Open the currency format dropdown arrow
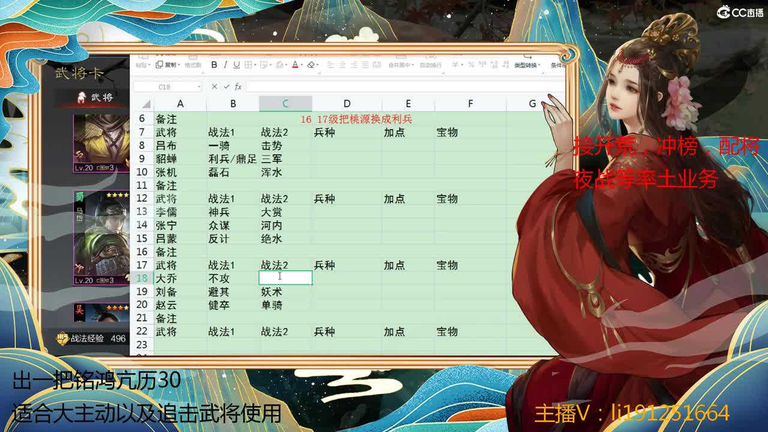Image resolution: width=768 pixels, height=432 pixels. [462, 65]
